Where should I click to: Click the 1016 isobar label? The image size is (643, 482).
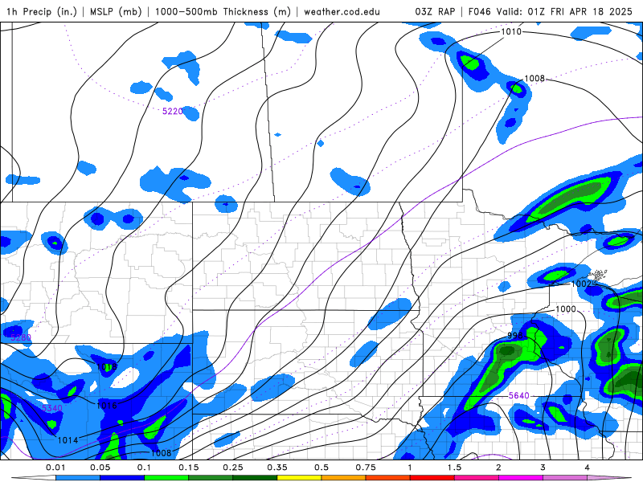click(107, 406)
